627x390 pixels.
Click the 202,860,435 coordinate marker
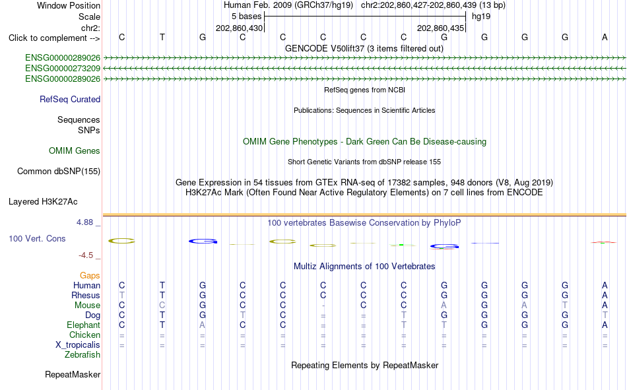pos(441,28)
